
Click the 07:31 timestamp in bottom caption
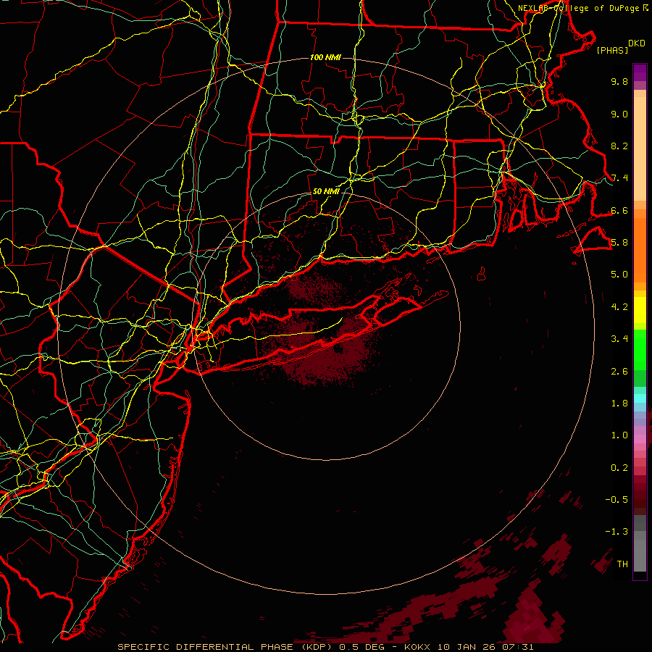click(517, 647)
